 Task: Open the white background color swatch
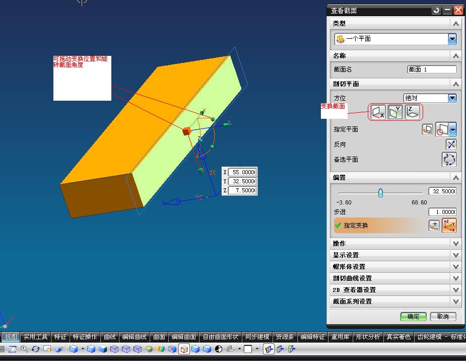point(248,349)
